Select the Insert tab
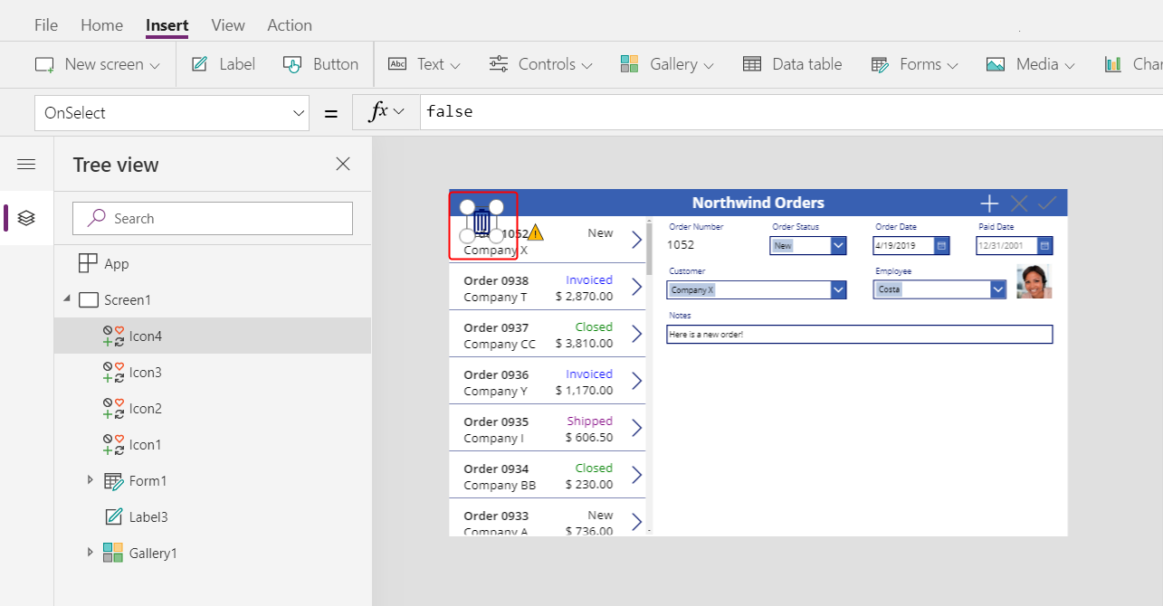The image size is (1163, 606). click(167, 25)
